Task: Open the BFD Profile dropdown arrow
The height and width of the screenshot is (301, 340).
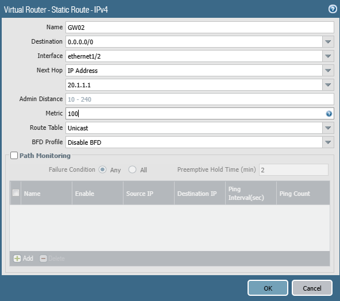Action: pyautogui.click(x=328, y=142)
